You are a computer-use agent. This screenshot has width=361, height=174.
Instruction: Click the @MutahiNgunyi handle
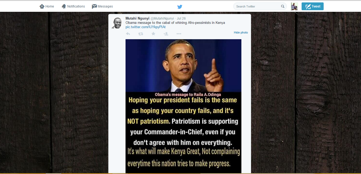(x=162, y=18)
